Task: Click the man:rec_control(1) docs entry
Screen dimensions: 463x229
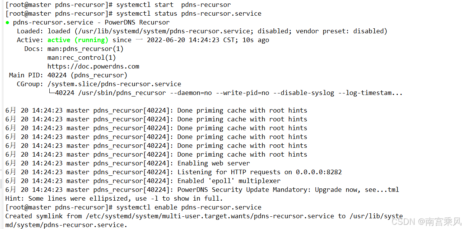Action: click(81, 57)
